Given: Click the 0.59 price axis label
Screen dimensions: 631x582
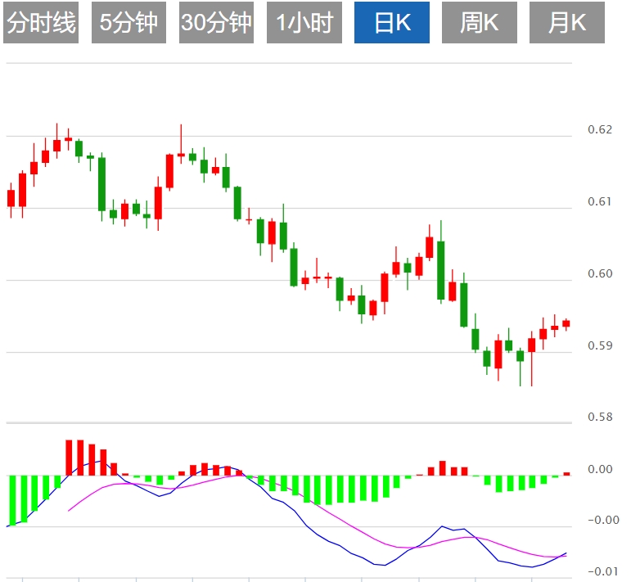Looking at the screenshot, I should click(600, 345).
